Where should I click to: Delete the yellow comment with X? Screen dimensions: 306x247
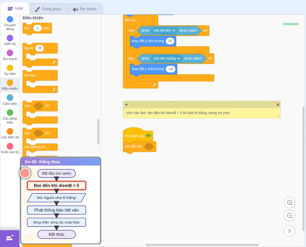278,104
